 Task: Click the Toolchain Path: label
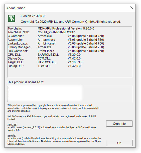pos(18,32)
